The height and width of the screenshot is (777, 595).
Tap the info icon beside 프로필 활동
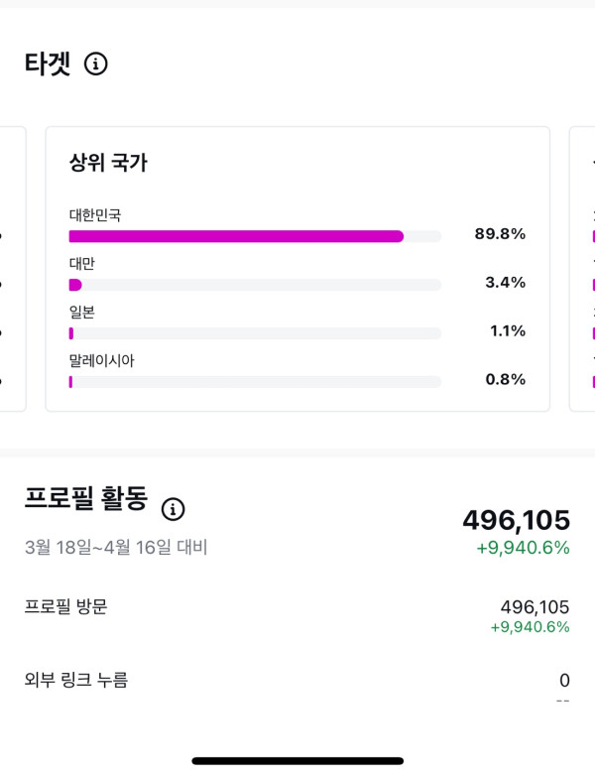tap(174, 509)
